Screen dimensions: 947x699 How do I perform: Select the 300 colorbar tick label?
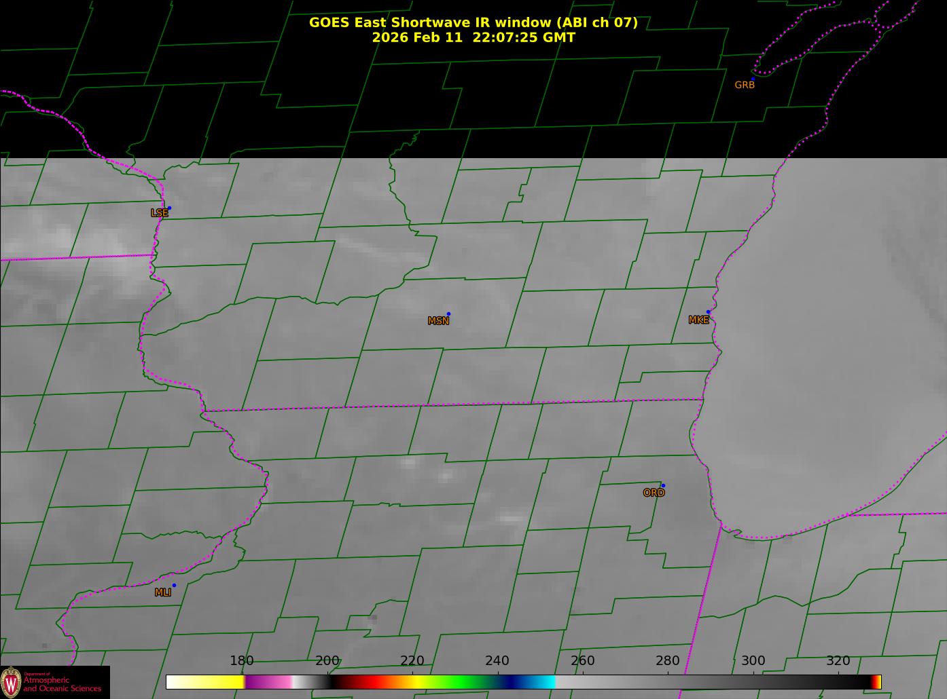coord(753,661)
